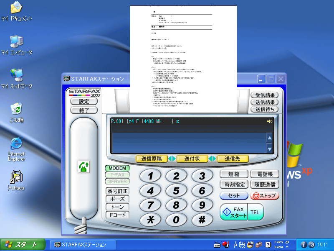334x251 pixels.
Task: Toggle the speaker volume icon in display
Action: pyautogui.click(x=269, y=121)
